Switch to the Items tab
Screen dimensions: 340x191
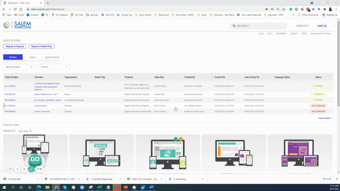[33, 57]
